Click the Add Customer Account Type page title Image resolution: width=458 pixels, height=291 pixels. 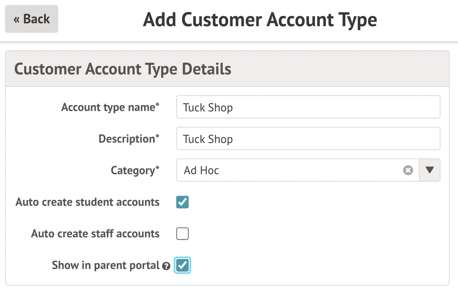260,20
